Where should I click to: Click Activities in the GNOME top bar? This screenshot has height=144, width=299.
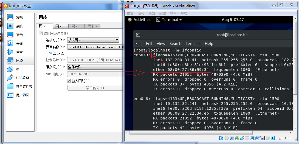[x=140, y=20]
